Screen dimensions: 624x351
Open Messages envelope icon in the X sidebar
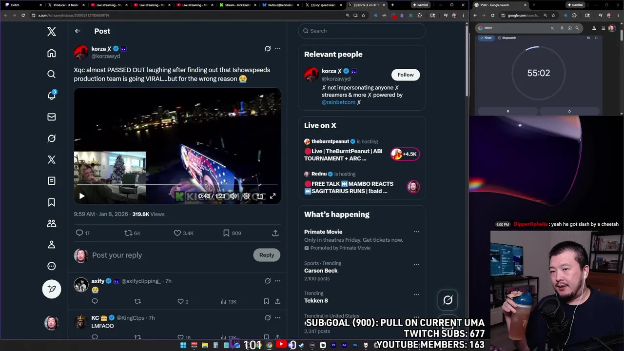click(x=52, y=117)
